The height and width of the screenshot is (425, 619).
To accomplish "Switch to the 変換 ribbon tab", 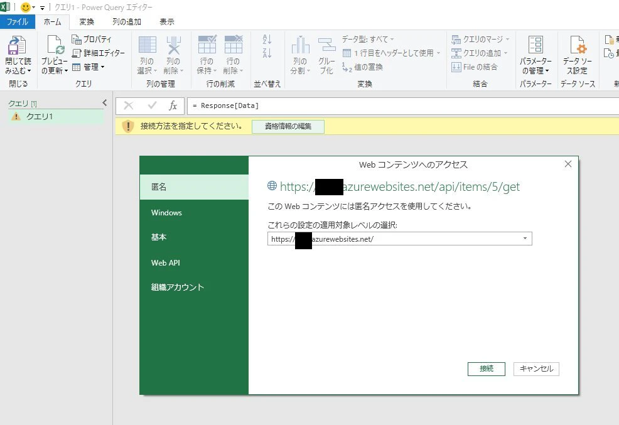I will click(87, 22).
